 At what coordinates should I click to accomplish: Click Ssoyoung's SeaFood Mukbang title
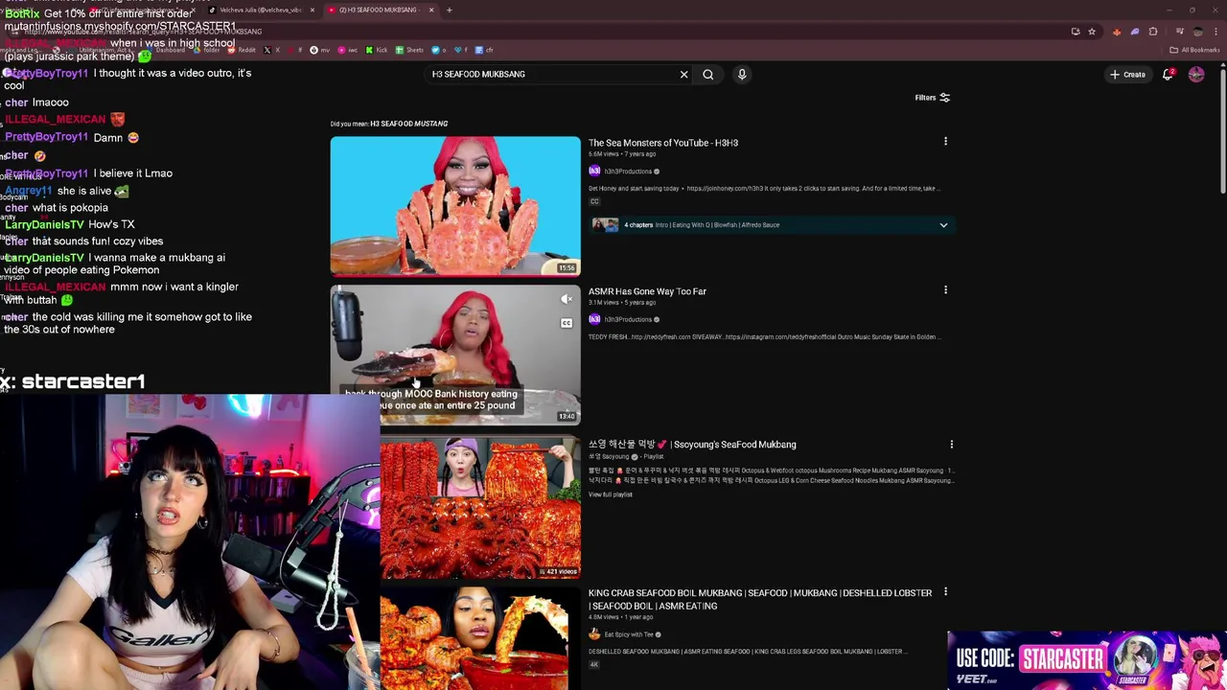click(x=692, y=445)
